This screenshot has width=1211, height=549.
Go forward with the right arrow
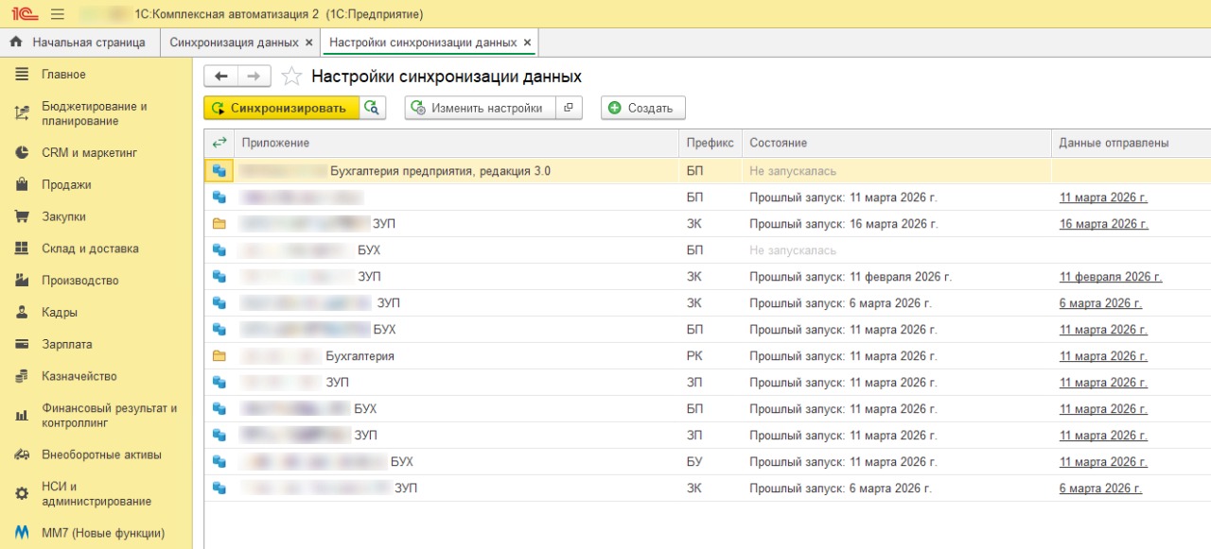[254, 77]
